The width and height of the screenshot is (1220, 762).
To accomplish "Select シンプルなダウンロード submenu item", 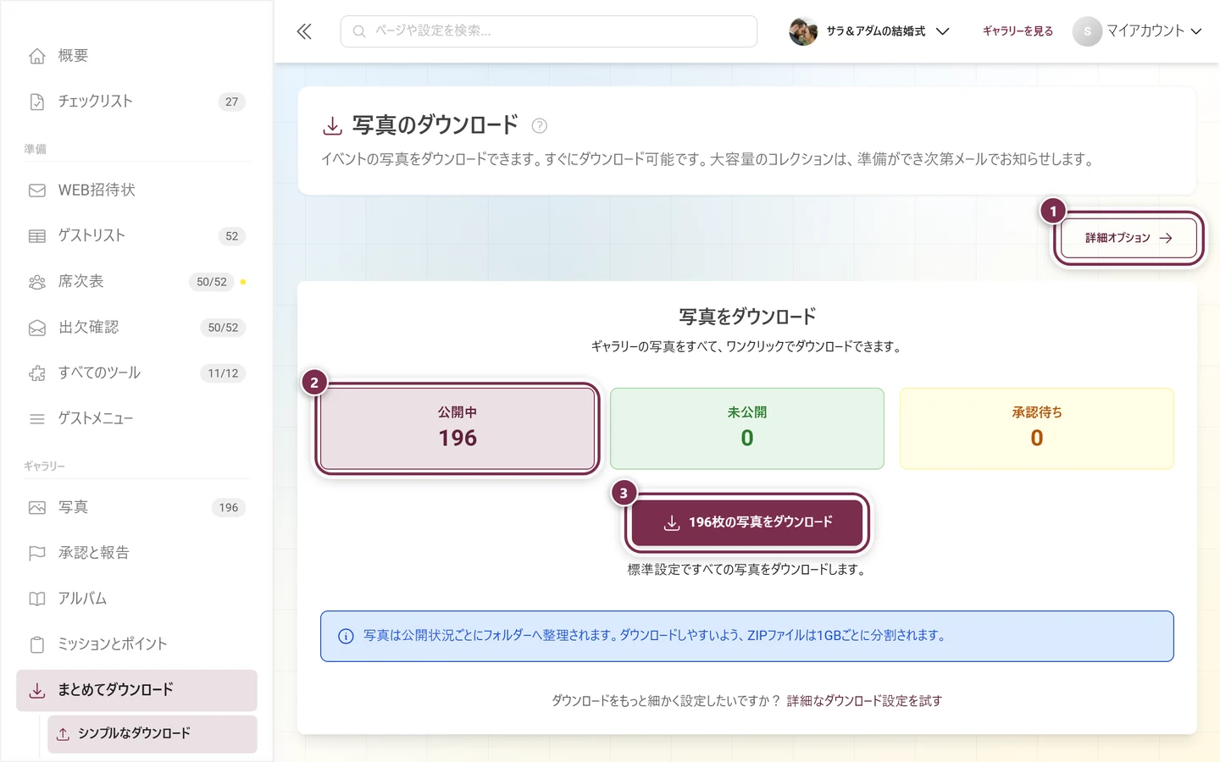I will coord(152,734).
